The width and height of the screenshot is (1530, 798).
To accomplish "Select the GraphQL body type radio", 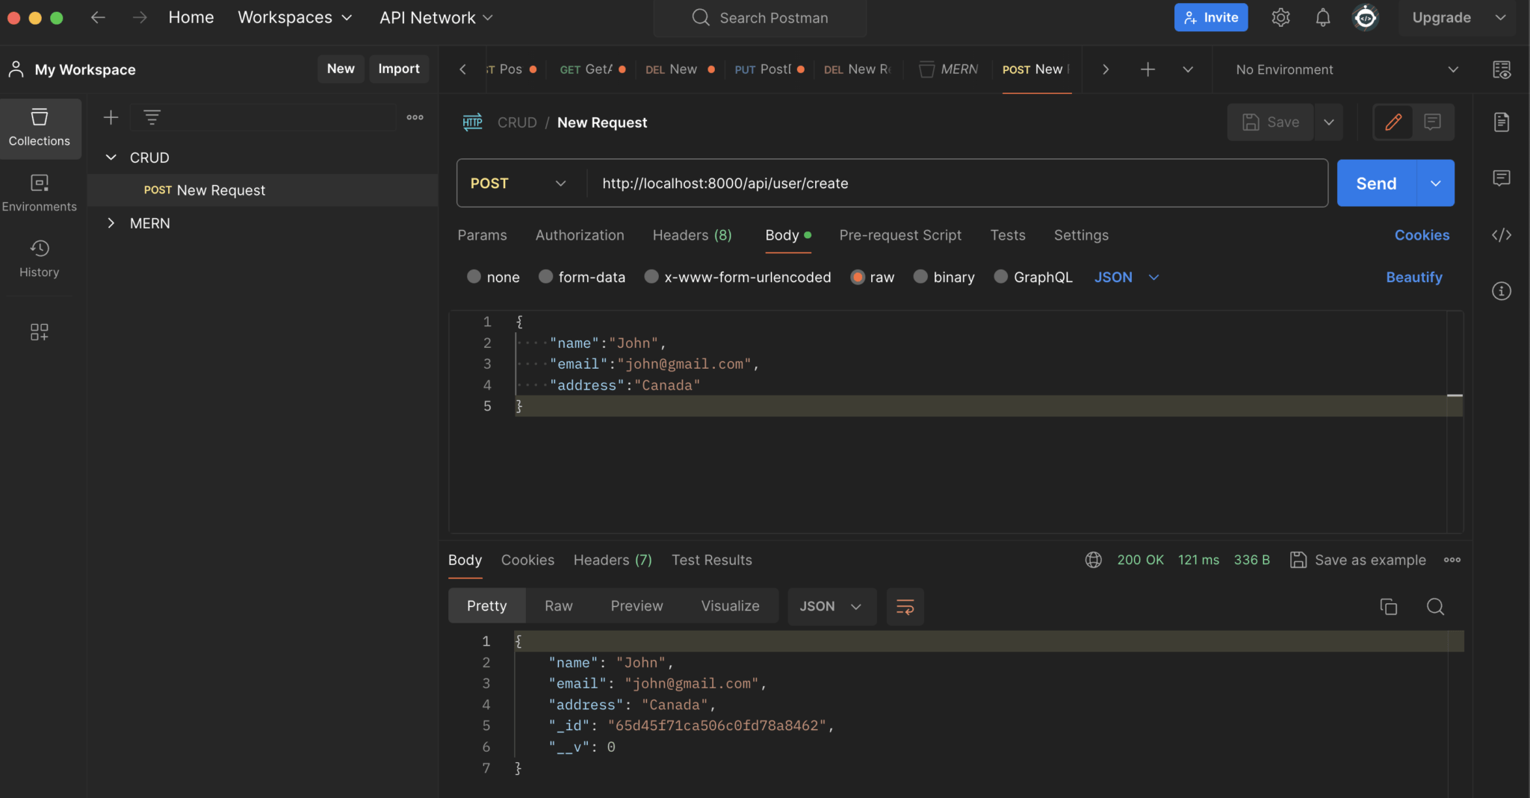I will tap(1000, 276).
